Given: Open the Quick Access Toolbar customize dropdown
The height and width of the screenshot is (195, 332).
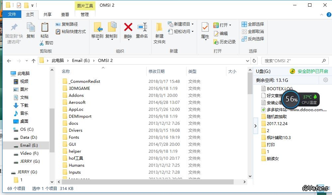Looking at the screenshot, I should tap(32, 6).
